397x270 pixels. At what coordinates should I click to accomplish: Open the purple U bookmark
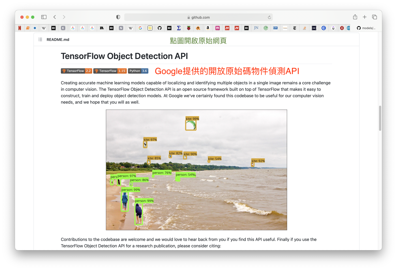pyautogui.click(x=333, y=28)
